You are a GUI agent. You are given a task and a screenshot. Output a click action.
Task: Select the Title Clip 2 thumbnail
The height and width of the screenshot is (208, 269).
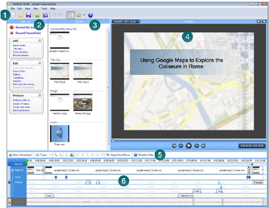coord(83,71)
